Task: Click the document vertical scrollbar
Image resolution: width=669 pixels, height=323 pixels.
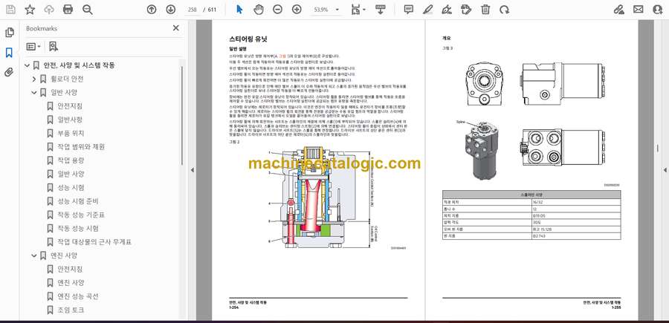Action: pyautogui.click(x=657, y=148)
